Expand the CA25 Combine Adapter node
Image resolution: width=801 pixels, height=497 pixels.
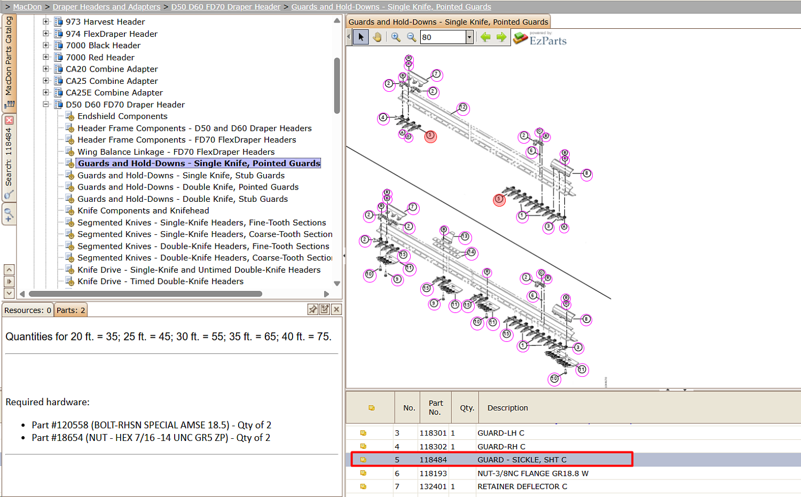46,81
